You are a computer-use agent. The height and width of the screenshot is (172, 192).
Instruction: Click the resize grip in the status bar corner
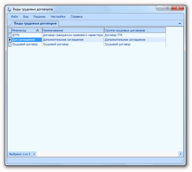click(182, 161)
